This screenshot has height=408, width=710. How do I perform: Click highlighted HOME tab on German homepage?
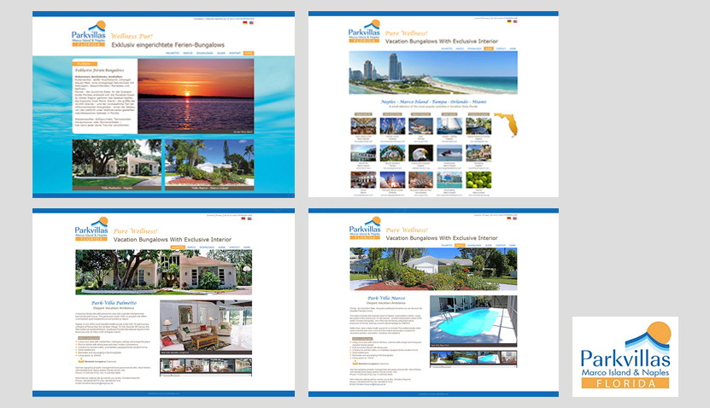point(249,53)
